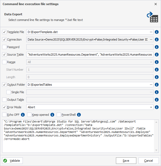Show info for Single File option
161x166 pixels.
coord(156,92)
